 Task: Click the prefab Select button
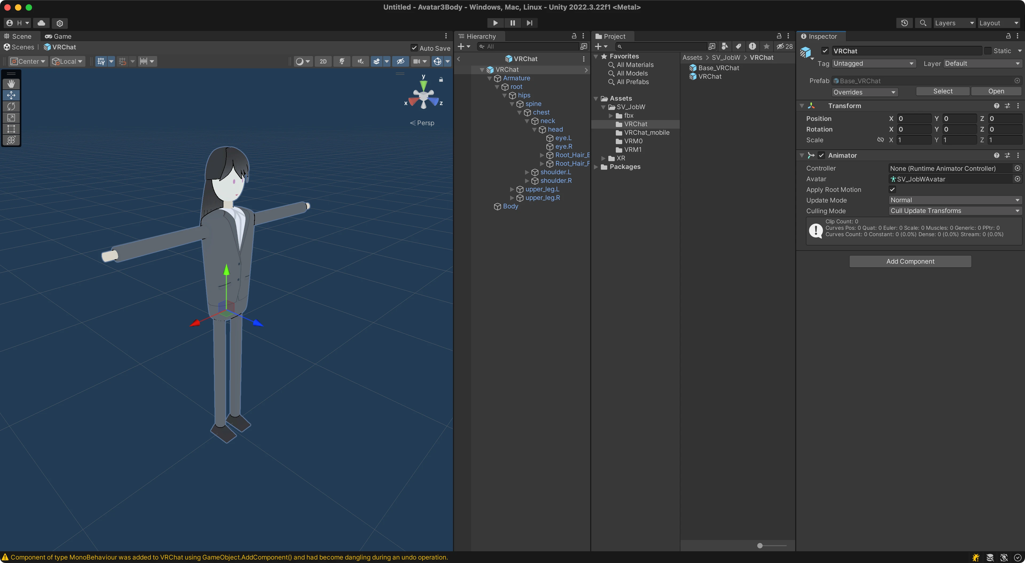point(943,91)
